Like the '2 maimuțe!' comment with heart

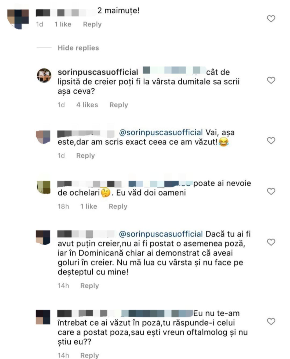[271, 19]
